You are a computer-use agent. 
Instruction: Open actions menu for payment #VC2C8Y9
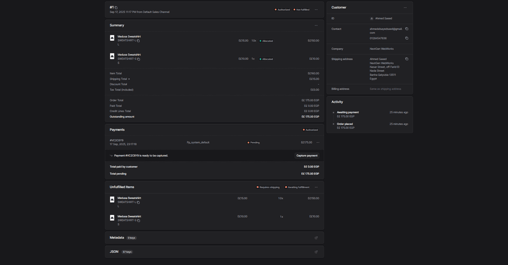tap(318, 142)
